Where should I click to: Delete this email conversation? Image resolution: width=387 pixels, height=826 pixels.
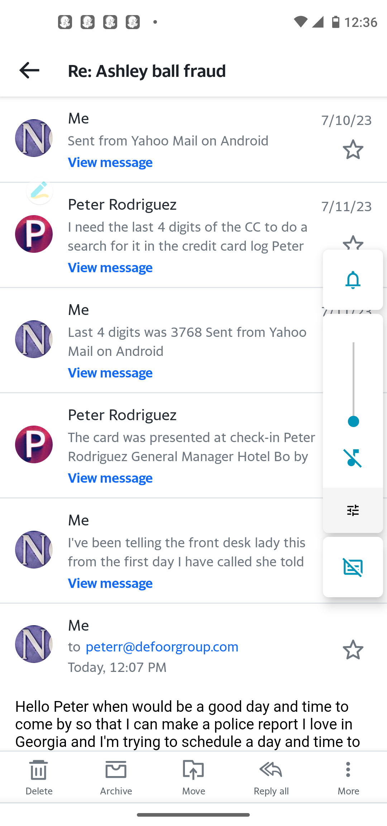[x=39, y=776]
